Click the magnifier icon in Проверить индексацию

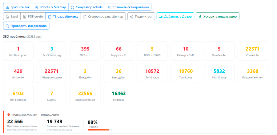[7, 26]
